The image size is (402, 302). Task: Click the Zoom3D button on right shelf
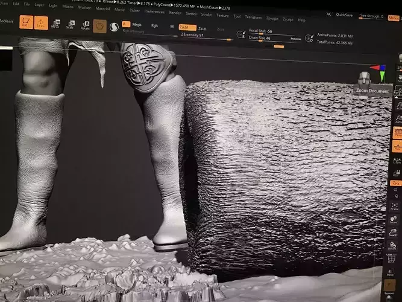point(393,233)
